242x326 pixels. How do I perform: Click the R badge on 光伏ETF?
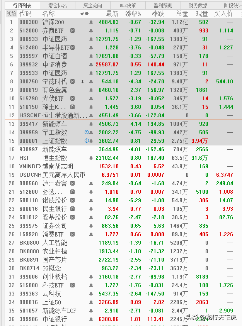pos(72,98)
